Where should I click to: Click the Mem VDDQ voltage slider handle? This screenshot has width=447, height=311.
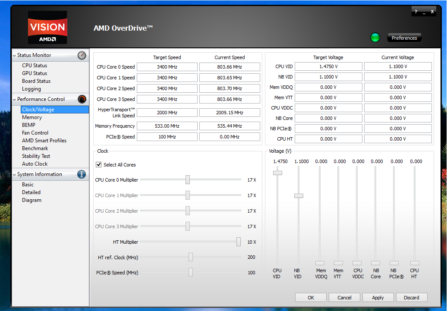320,263
